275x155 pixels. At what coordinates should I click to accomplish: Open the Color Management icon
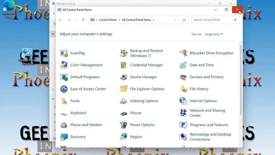64,65
